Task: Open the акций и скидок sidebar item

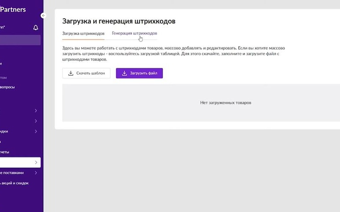Action: pyautogui.click(x=14, y=183)
